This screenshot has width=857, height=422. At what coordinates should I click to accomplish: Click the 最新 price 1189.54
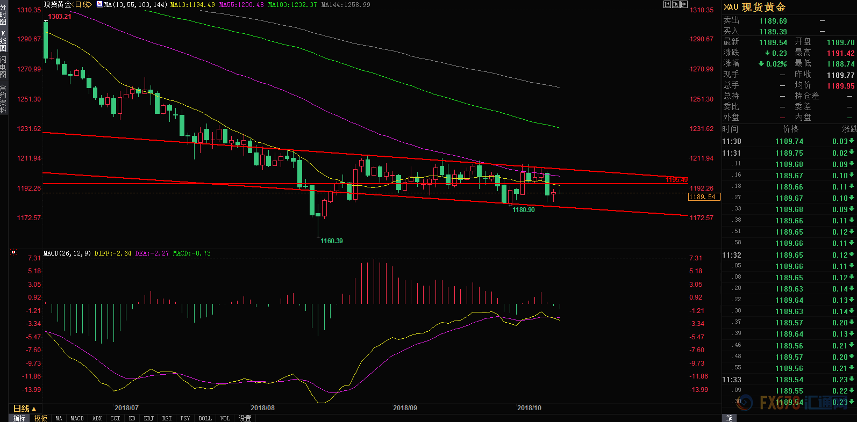(x=773, y=42)
